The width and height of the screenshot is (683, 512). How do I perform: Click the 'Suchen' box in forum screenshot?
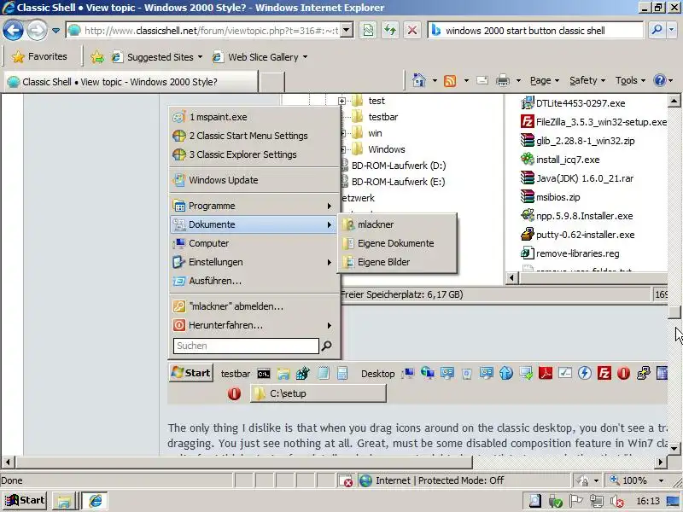[246, 346]
